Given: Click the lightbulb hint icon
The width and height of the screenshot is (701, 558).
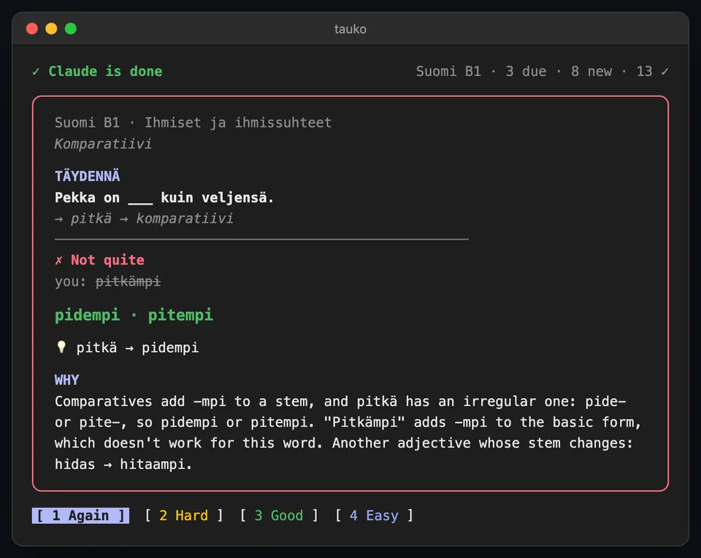Looking at the screenshot, I should (61, 348).
